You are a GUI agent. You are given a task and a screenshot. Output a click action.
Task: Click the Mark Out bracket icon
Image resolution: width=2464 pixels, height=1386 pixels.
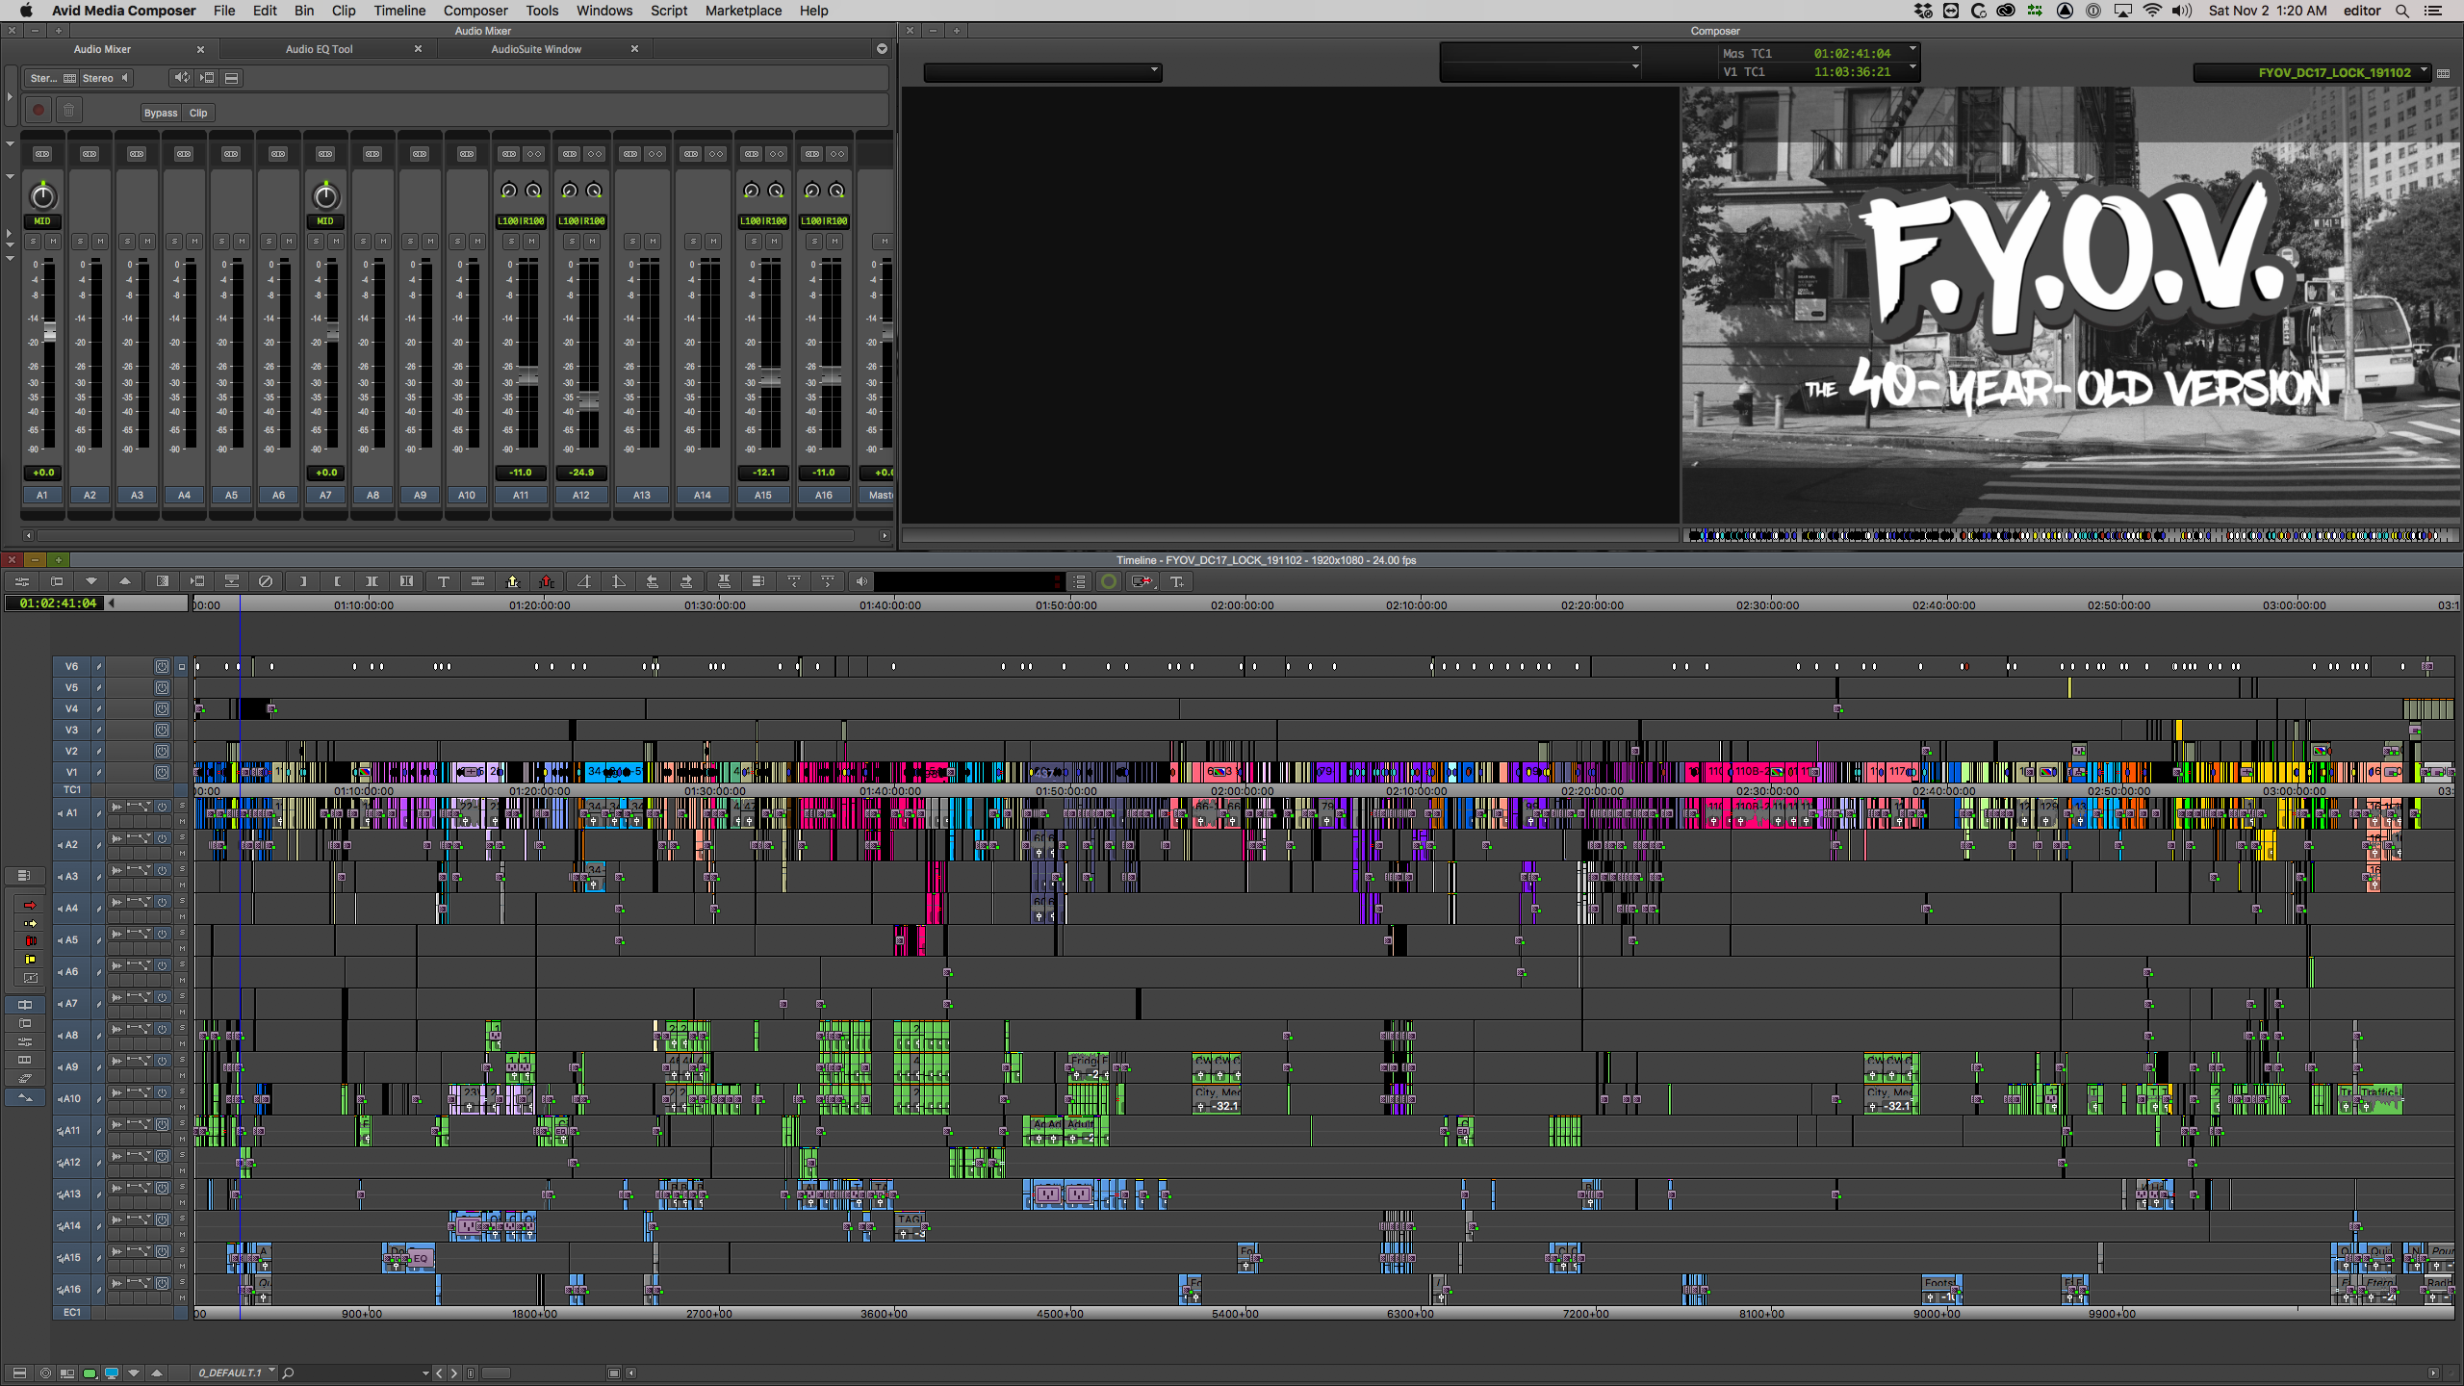coord(337,581)
